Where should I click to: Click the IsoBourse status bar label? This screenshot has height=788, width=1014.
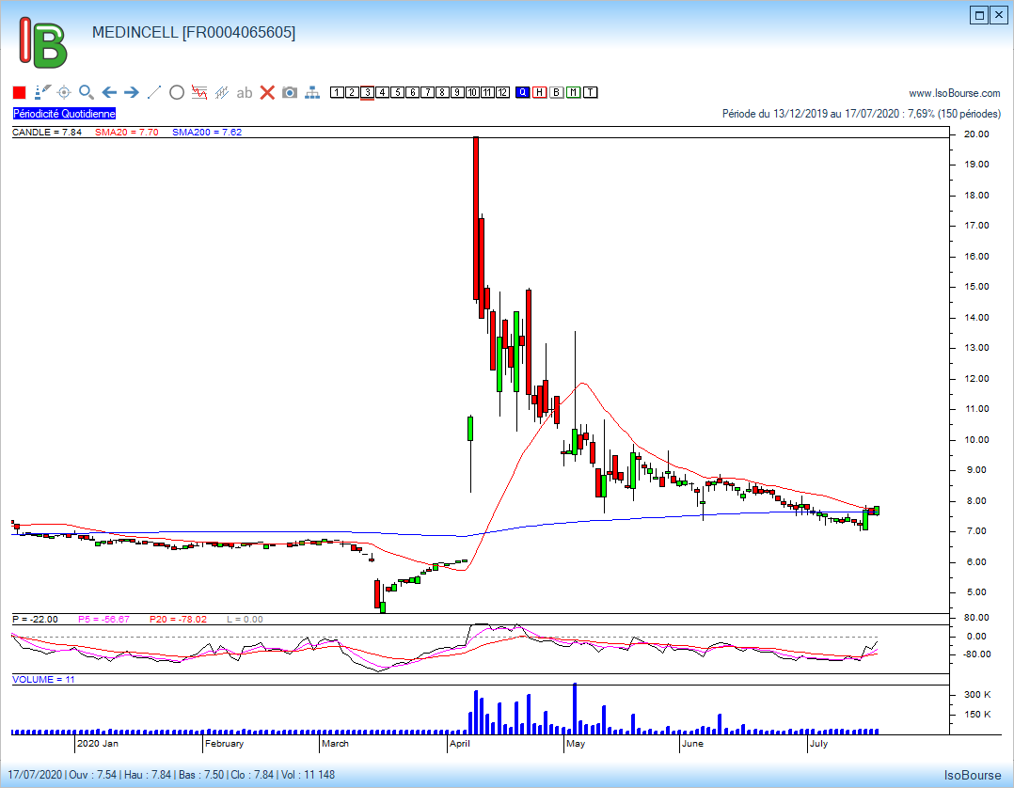(x=972, y=775)
